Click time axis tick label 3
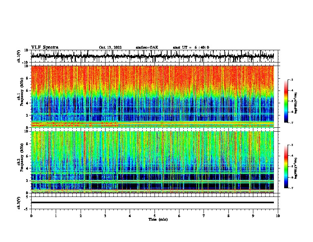This screenshot has width=313, height=242. [x=105, y=216]
